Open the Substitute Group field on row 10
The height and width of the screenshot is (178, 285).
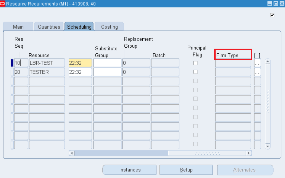coord(107,63)
